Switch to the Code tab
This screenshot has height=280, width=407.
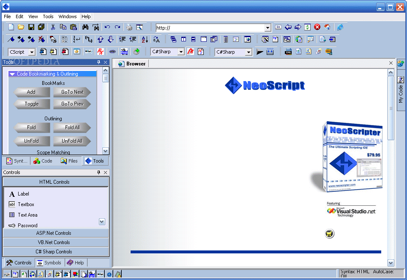click(43, 161)
